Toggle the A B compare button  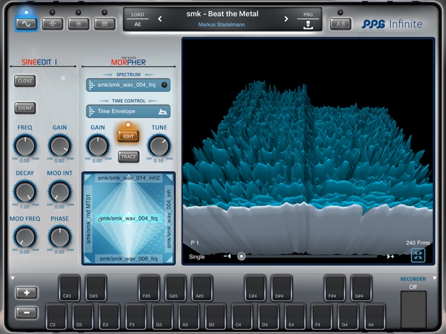point(341,24)
